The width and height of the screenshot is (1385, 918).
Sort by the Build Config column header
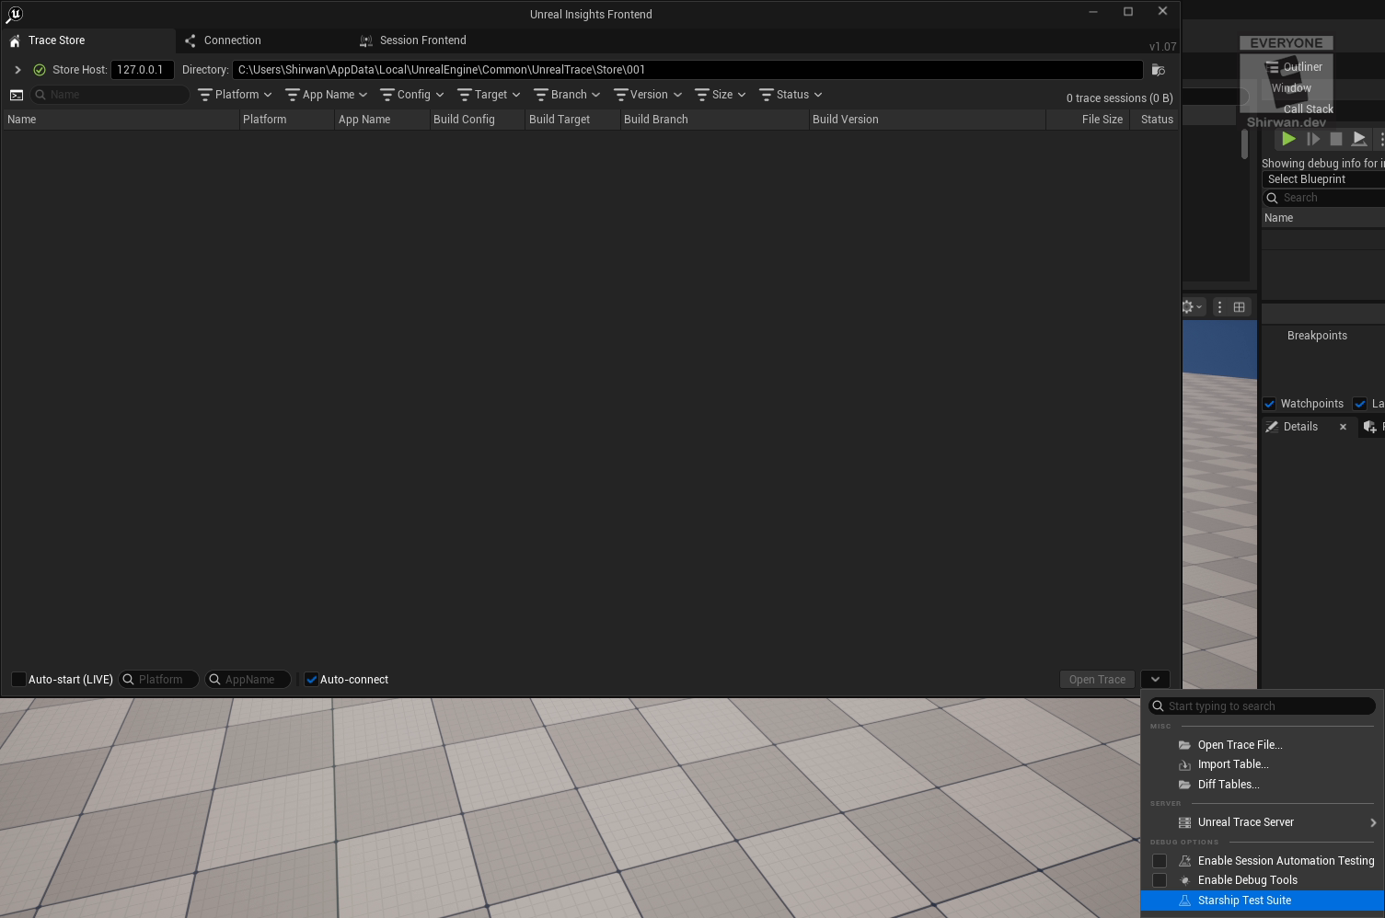click(x=477, y=120)
